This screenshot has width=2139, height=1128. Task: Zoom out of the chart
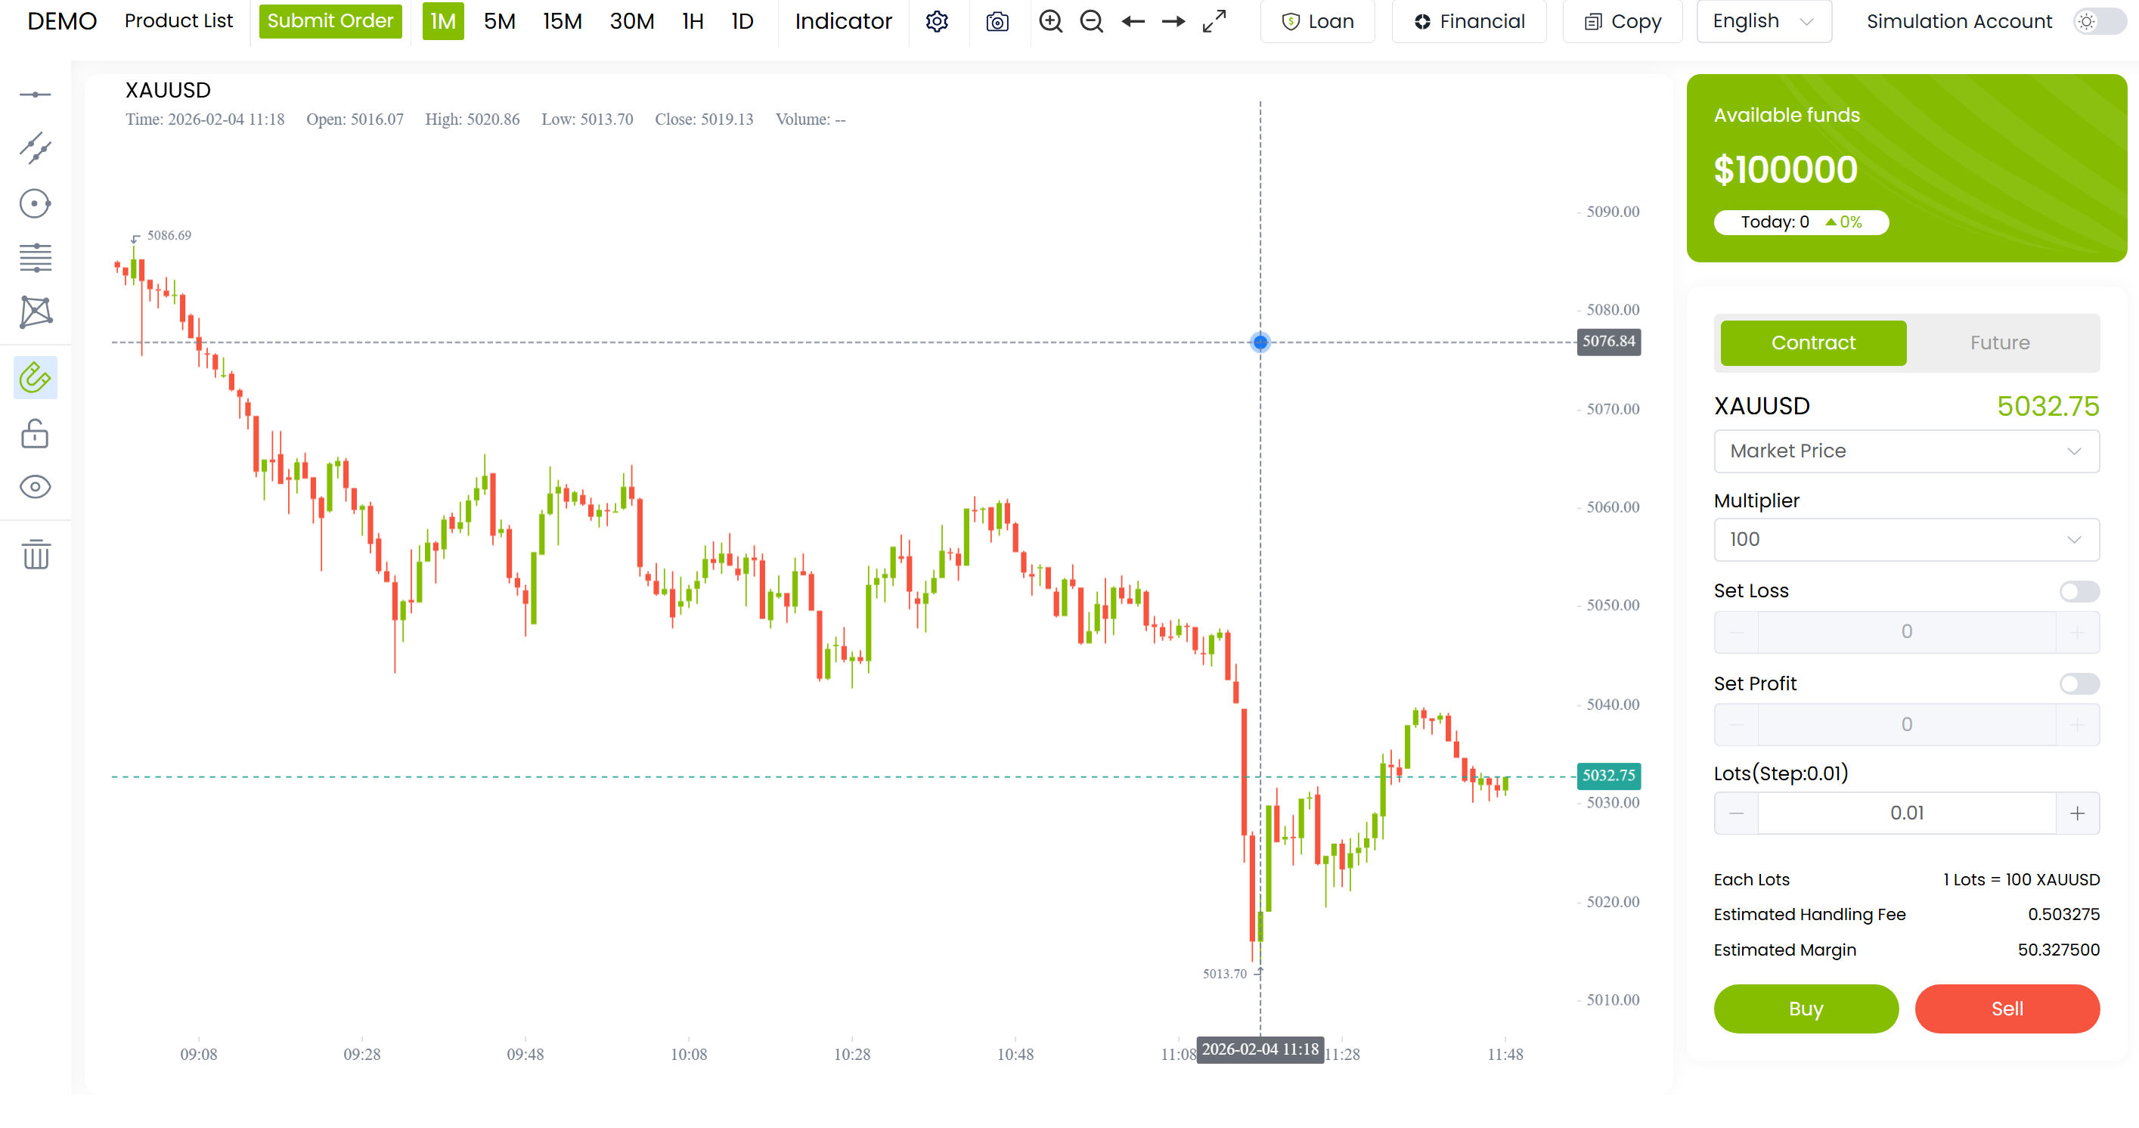coord(1091,22)
